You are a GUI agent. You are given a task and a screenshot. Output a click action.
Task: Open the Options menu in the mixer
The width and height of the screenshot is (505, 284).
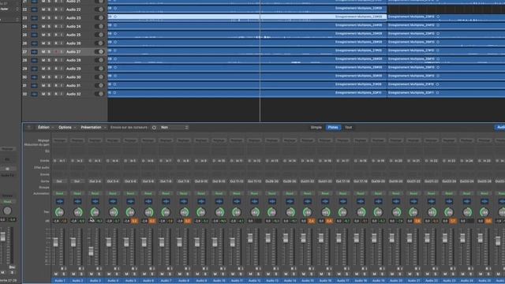pos(67,128)
